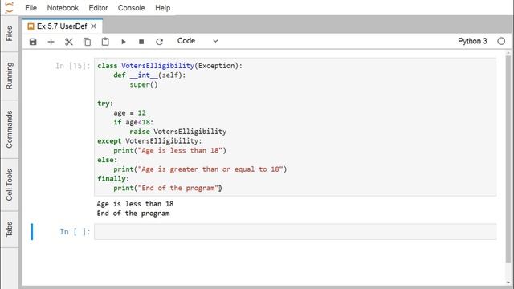The image size is (514, 289).
Task: Cut the selected cell with scissors icon
Action: pyautogui.click(x=69, y=42)
